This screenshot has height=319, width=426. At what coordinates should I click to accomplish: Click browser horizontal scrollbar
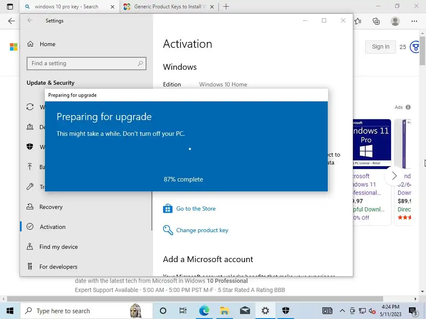coord(195,299)
